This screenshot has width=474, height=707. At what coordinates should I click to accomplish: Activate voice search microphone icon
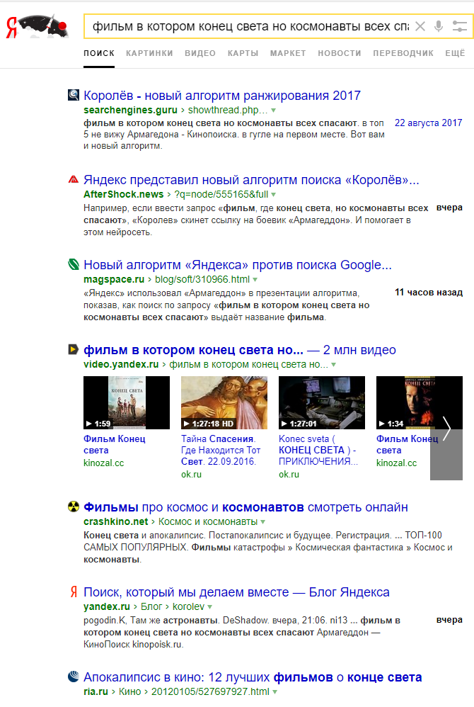pos(439,26)
